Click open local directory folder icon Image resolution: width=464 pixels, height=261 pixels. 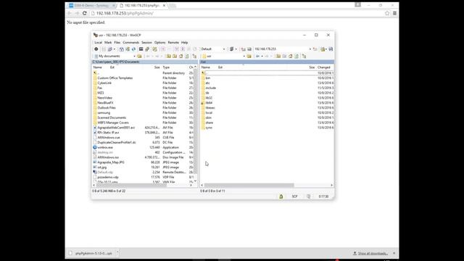tap(139, 57)
